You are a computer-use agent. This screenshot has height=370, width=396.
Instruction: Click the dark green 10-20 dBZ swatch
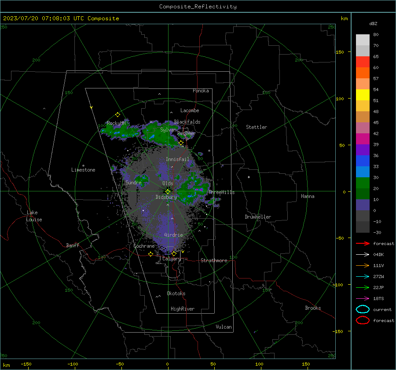click(x=363, y=194)
